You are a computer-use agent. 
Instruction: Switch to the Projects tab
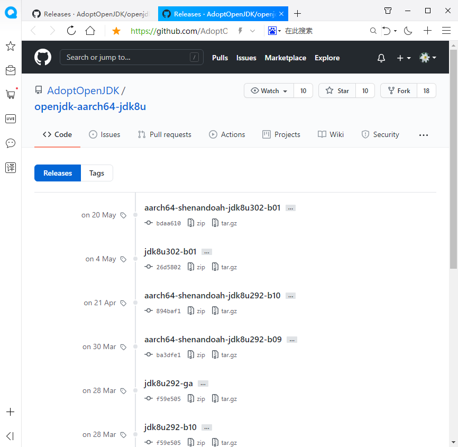[x=281, y=134]
